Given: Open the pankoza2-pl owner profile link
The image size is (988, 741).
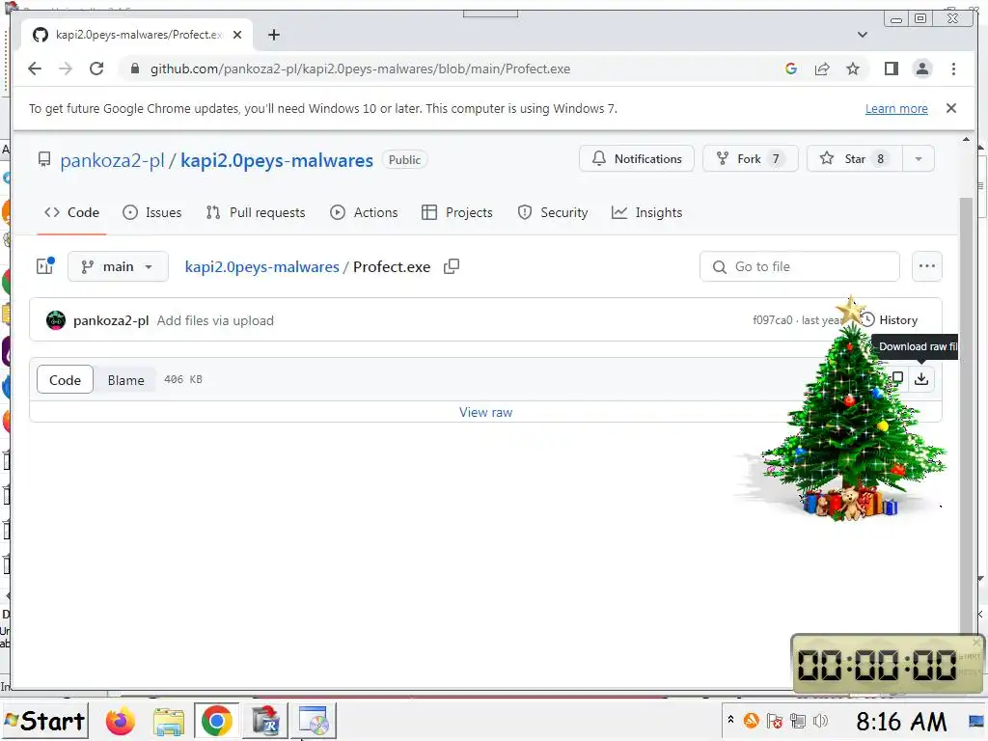Looking at the screenshot, I should [112, 161].
